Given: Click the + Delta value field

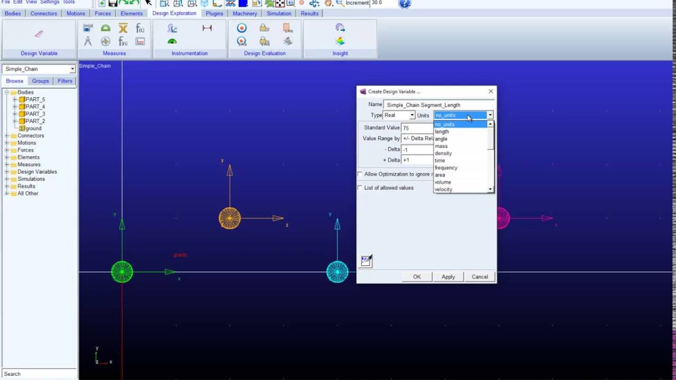Looking at the screenshot, I should 418,160.
